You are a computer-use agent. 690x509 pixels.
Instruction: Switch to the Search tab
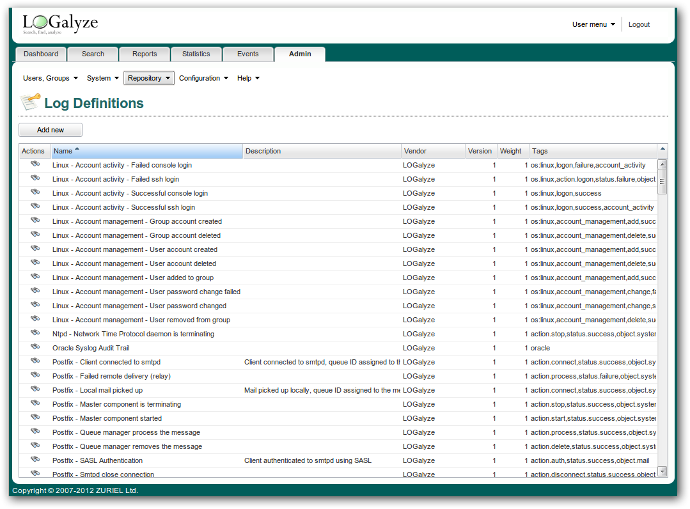coord(93,54)
